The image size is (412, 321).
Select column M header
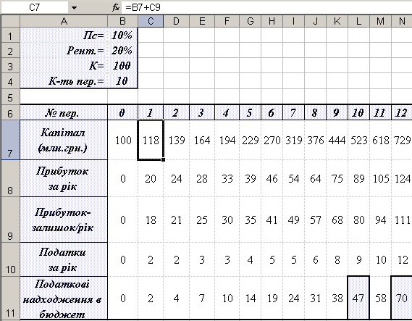tap(380, 21)
